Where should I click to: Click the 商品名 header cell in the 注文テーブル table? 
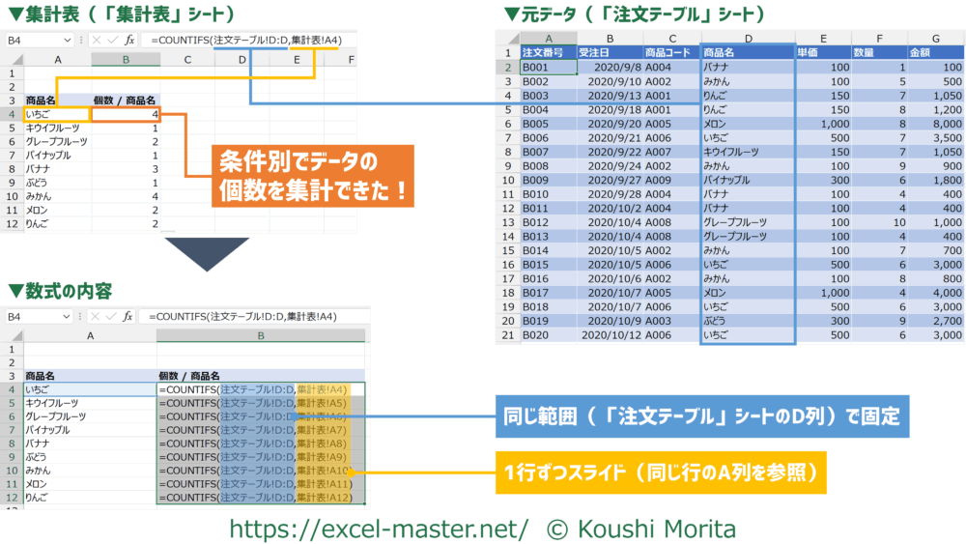pyautogui.click(x=748, y=52)
